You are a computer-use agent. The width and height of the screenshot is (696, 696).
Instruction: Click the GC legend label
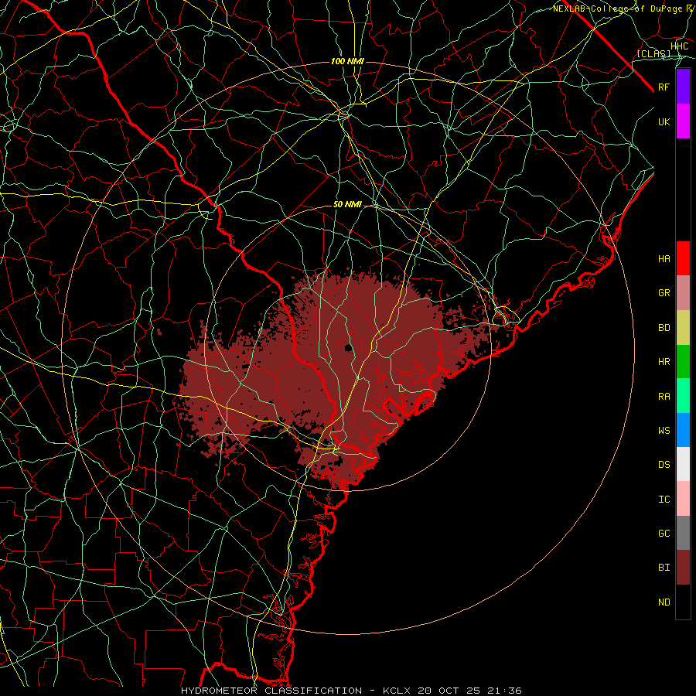click(664, 534)
